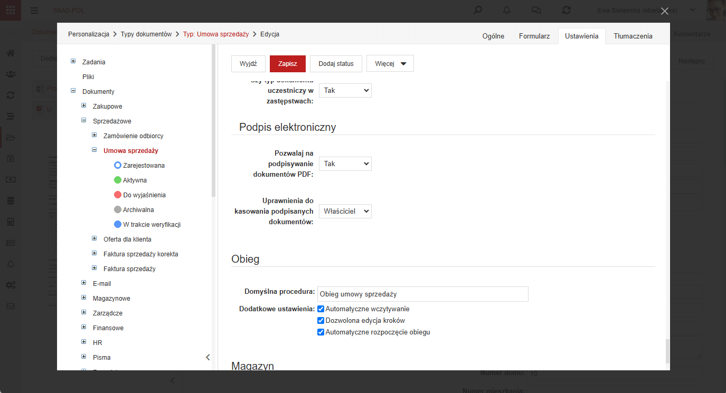Viewport: 726px width, 393px height.
Task: Click the settings panel vertical scrollbar thumb
Action: click(x=667, y=351)
